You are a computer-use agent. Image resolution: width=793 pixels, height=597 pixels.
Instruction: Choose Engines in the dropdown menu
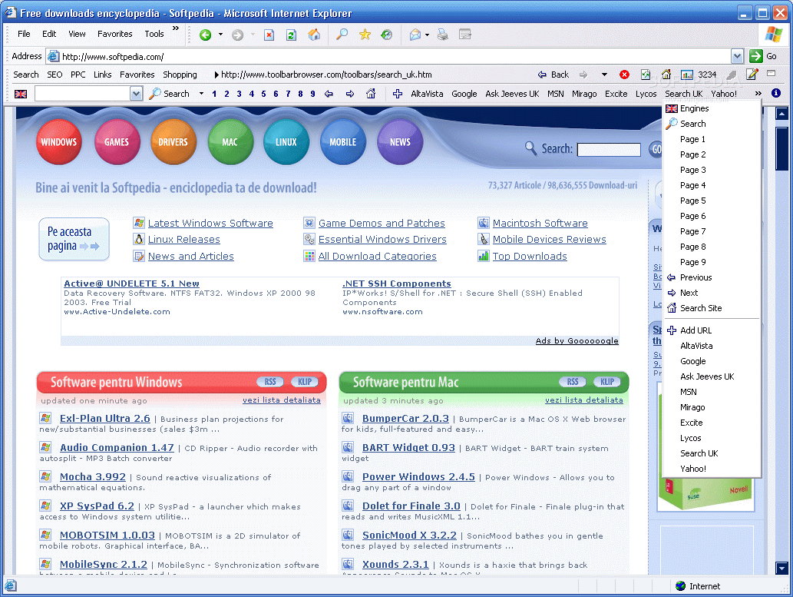tap(711, 108)
